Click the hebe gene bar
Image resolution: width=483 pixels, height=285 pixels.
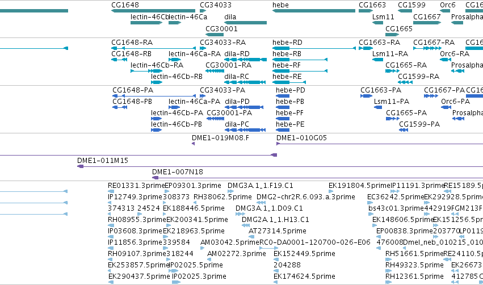click(x=313, y=11)
